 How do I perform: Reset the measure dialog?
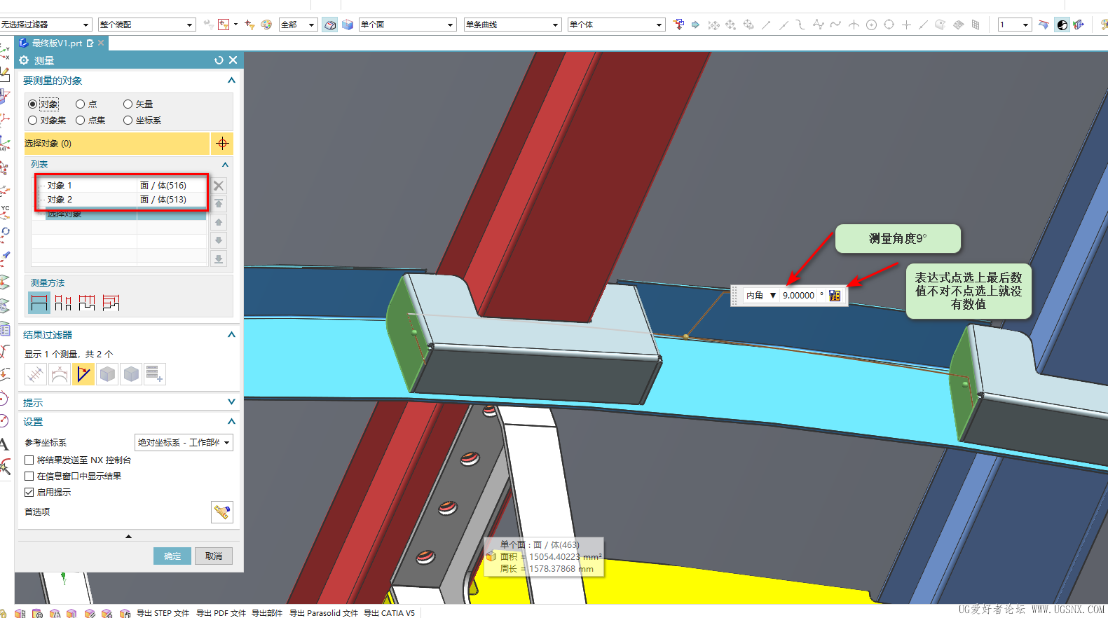(219, 61)
